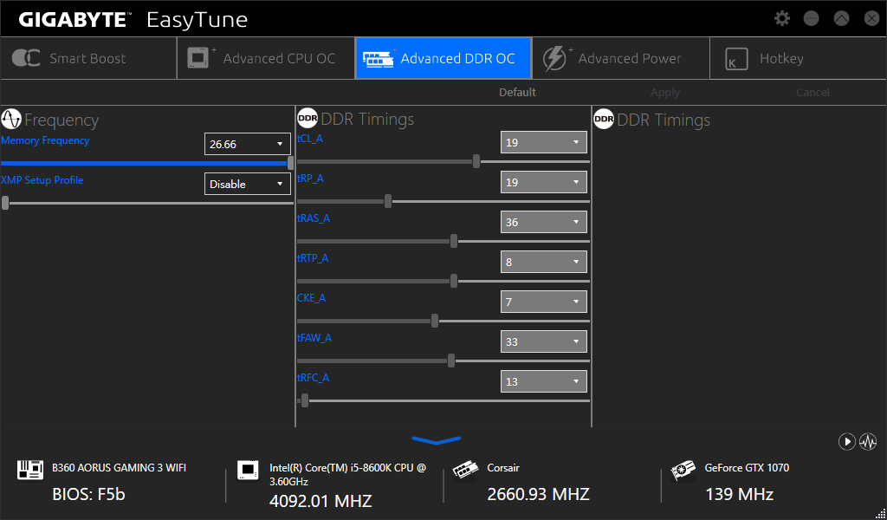
Task: Open the tRTP_A value dropdown
Action: 544,262
